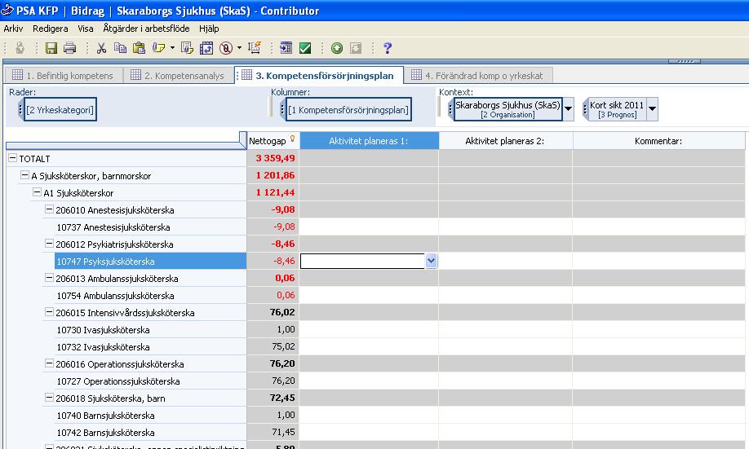This screenshot has height=449, width=749.
Task: Click the Cut scissors icon
Action: click(x=101, y=48)
